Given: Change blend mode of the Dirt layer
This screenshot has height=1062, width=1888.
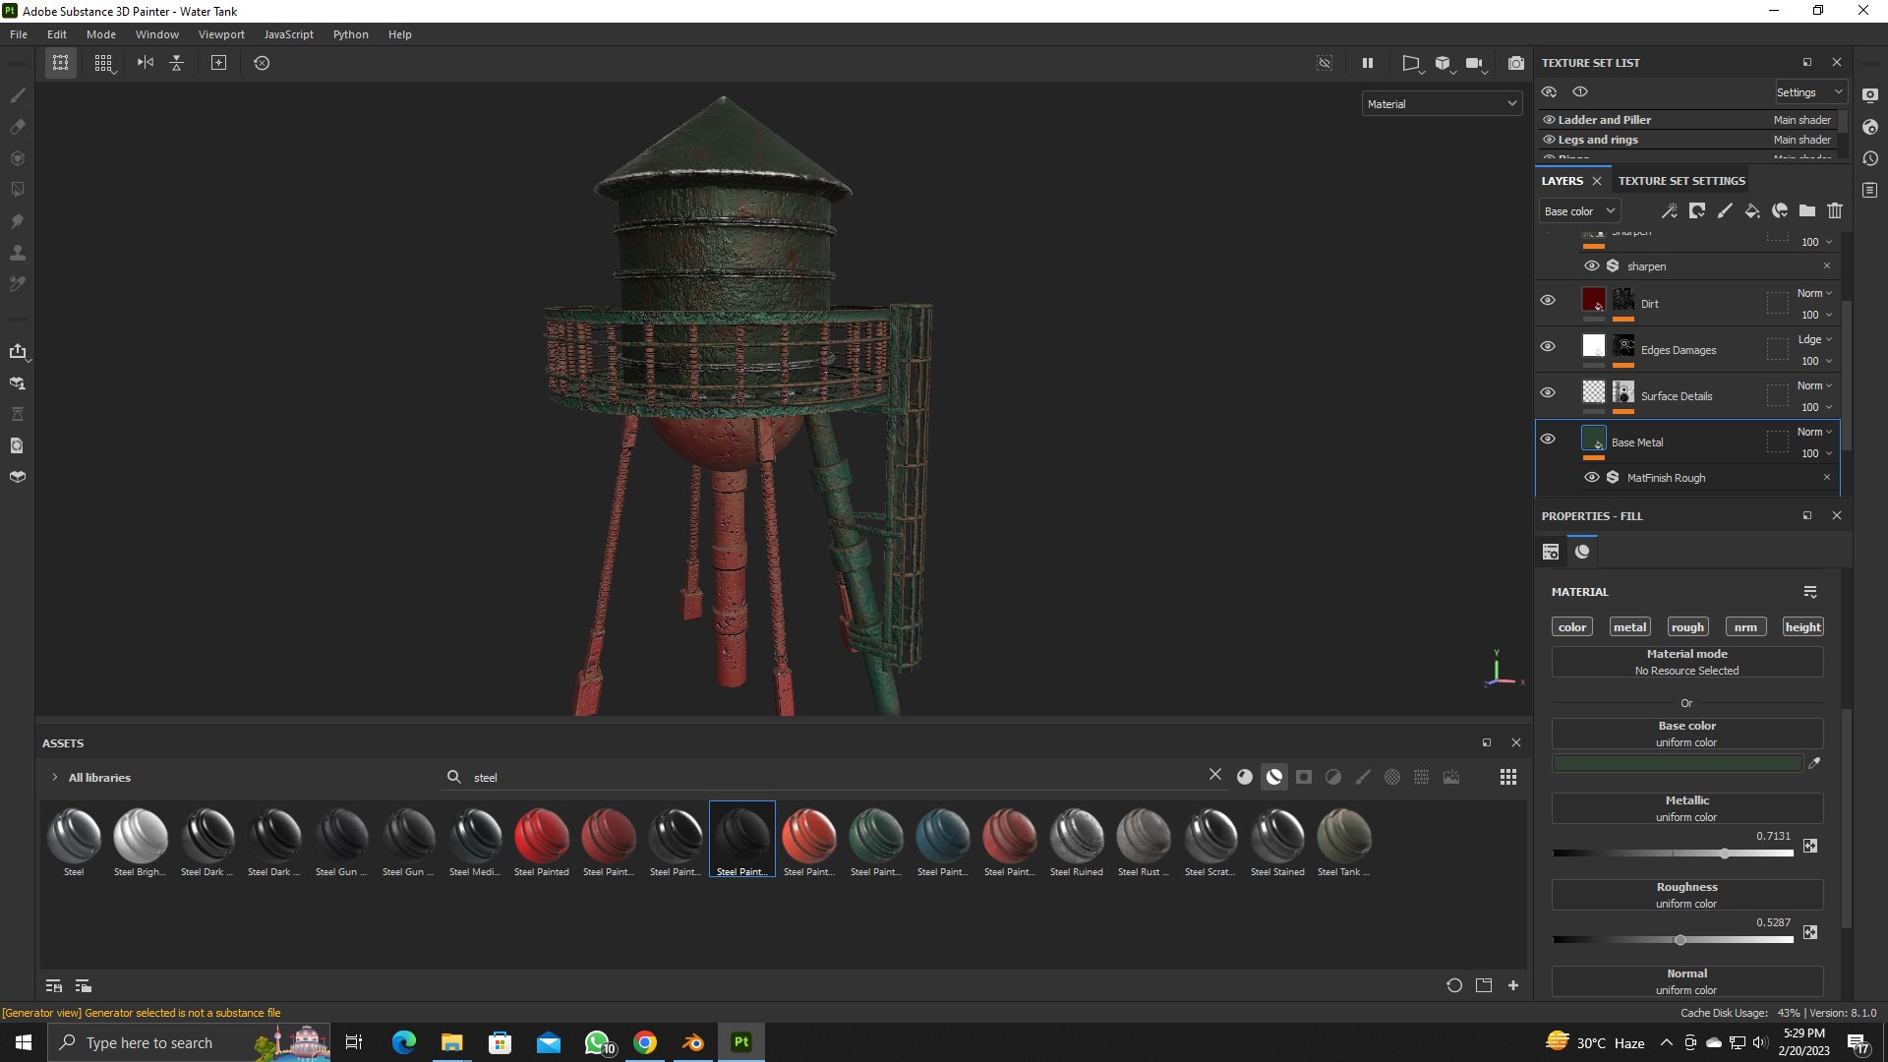Looking at the screenshot, I should tap(1814, 293).
